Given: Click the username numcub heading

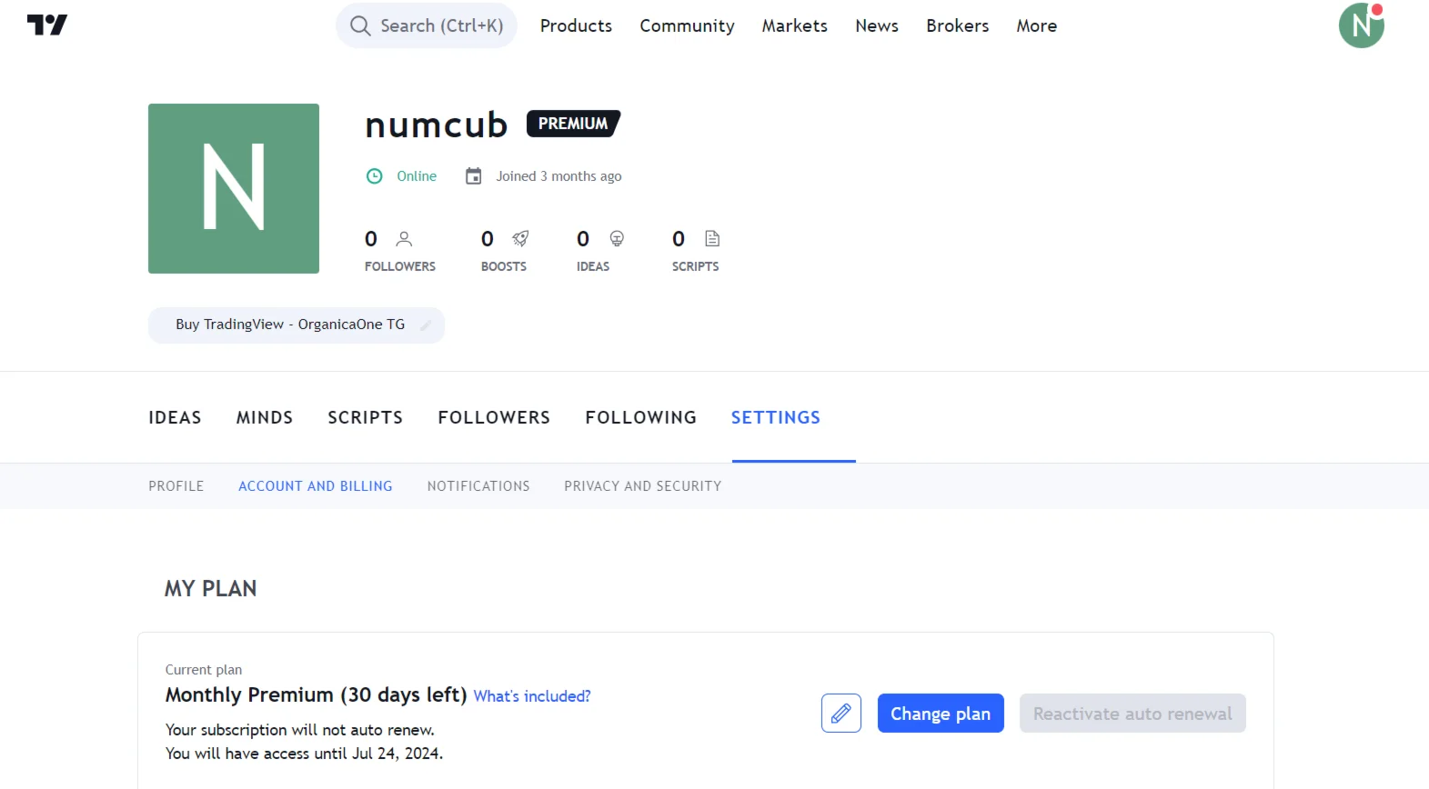Looking at the screenshot, I should click(437, 125).
